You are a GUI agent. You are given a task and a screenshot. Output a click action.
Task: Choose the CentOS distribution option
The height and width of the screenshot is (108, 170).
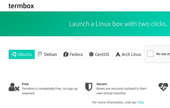pyautogui.click(x=99, y=54)
